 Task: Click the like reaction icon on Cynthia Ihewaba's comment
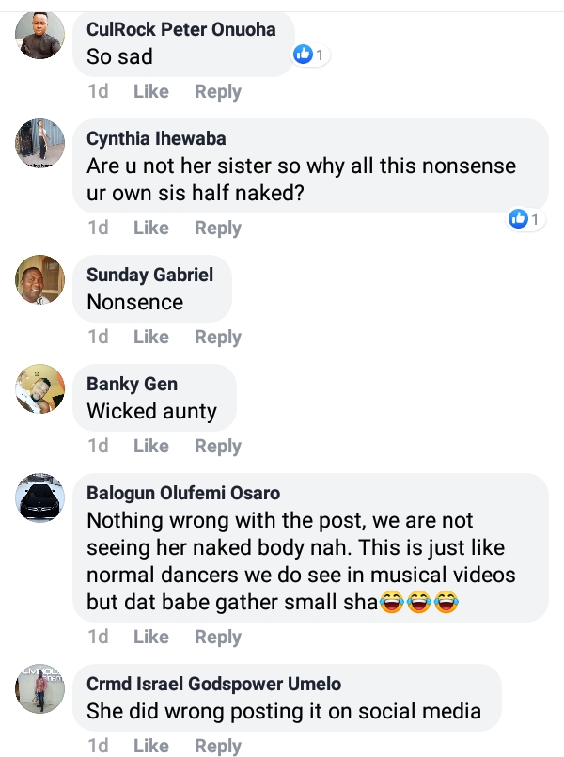517,219
